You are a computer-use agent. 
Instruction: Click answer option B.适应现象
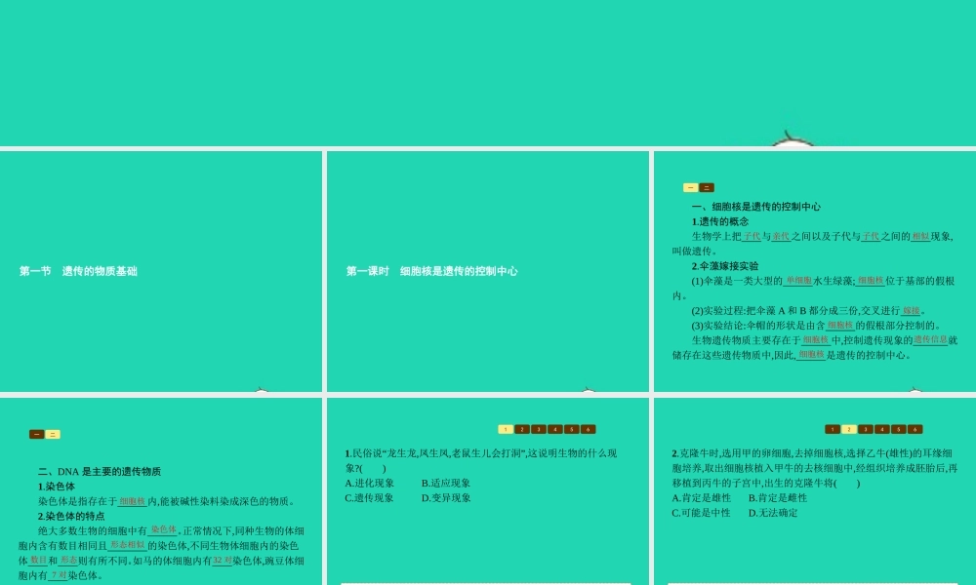(446, 483)
